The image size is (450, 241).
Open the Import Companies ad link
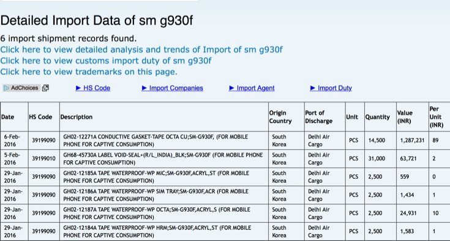pyautogui.click(x=176, y=88)
